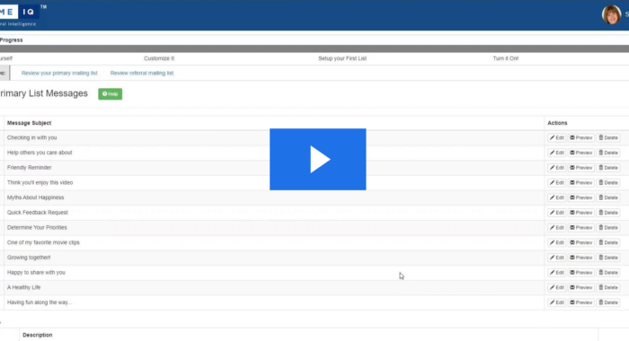Preview the A Healthy Life message
Viewport: 629px width, 341px height.
click(580, 287)
